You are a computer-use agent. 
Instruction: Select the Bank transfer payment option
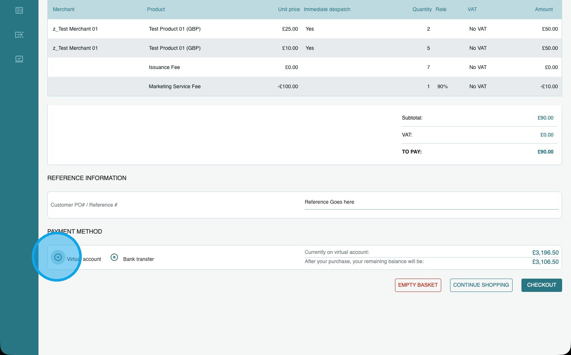(x=114, y=257)
